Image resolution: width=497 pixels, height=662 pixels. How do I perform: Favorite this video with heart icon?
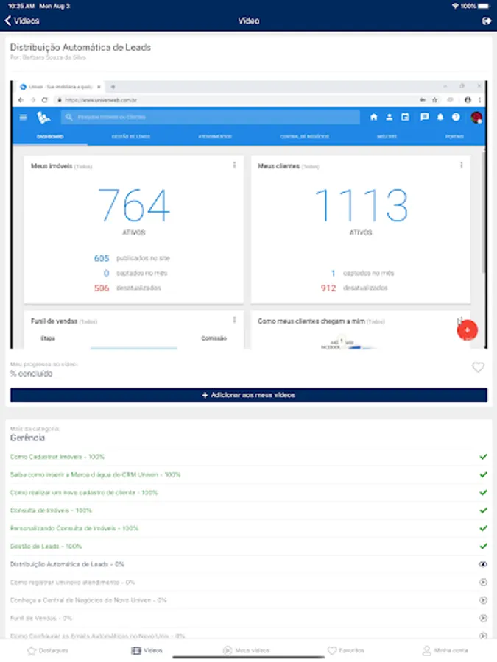pyautogui.click(x=478, y=367)
